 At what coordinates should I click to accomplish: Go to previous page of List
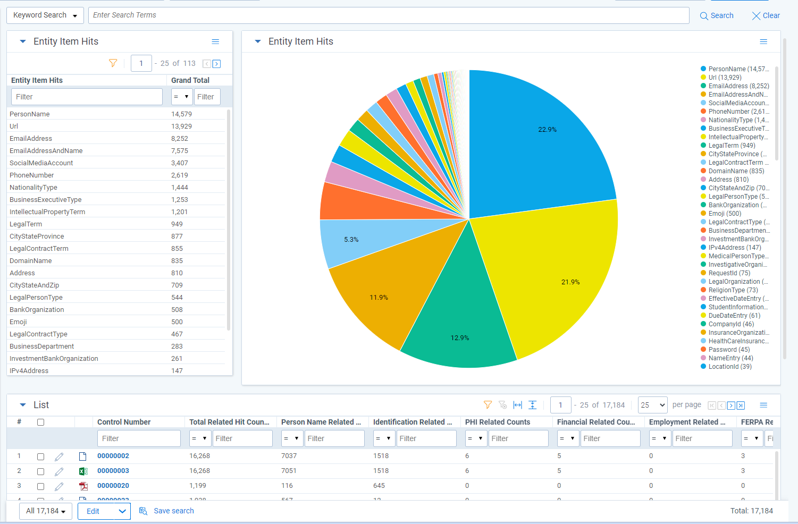click(721, 405)
